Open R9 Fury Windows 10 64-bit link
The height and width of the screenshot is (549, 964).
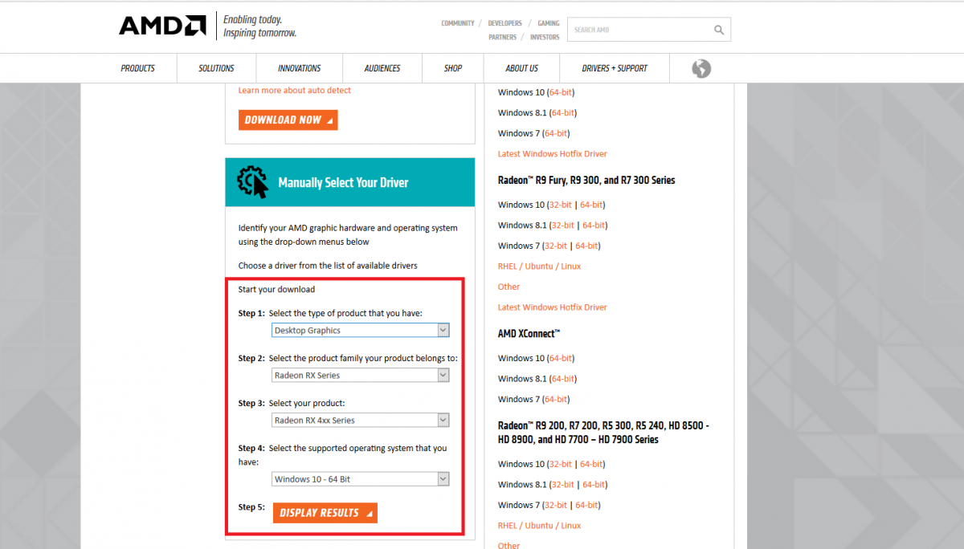pyautogui.click(x=591, y=205)
